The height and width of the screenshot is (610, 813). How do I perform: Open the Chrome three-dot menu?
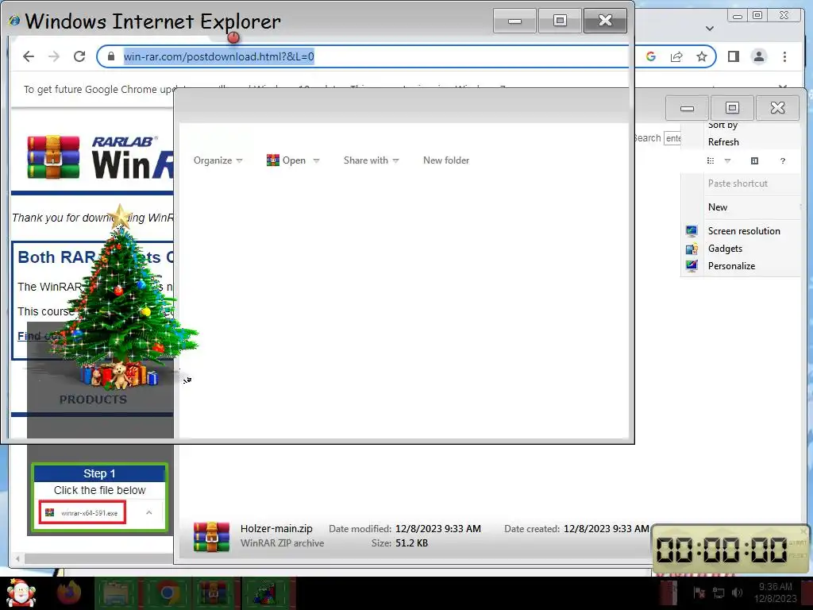pyautogui.click(x=784, y=56)
